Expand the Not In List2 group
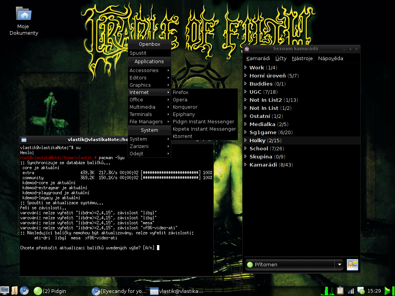Image resolution: width=395 pixels, height=296 pixels. pos(246,100)
